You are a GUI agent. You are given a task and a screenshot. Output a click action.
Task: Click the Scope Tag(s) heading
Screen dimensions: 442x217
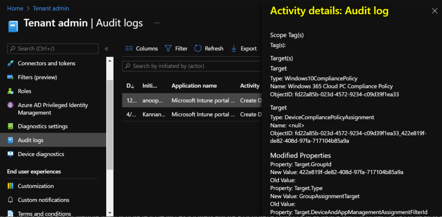[x=287, y=35]
